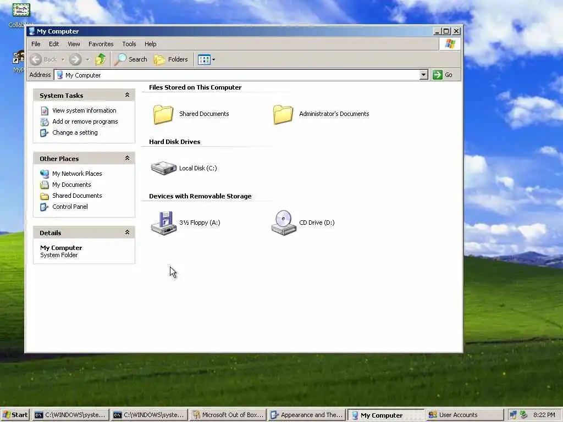This screenshot has height=422, width=563.
Task: Open Shared Documents in Other Places
Action: 77,196
